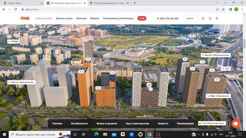Click «Б-р Рокоссовского» metro label
The width and height of the screenshot is (246, 138).
tap(212, 123)
